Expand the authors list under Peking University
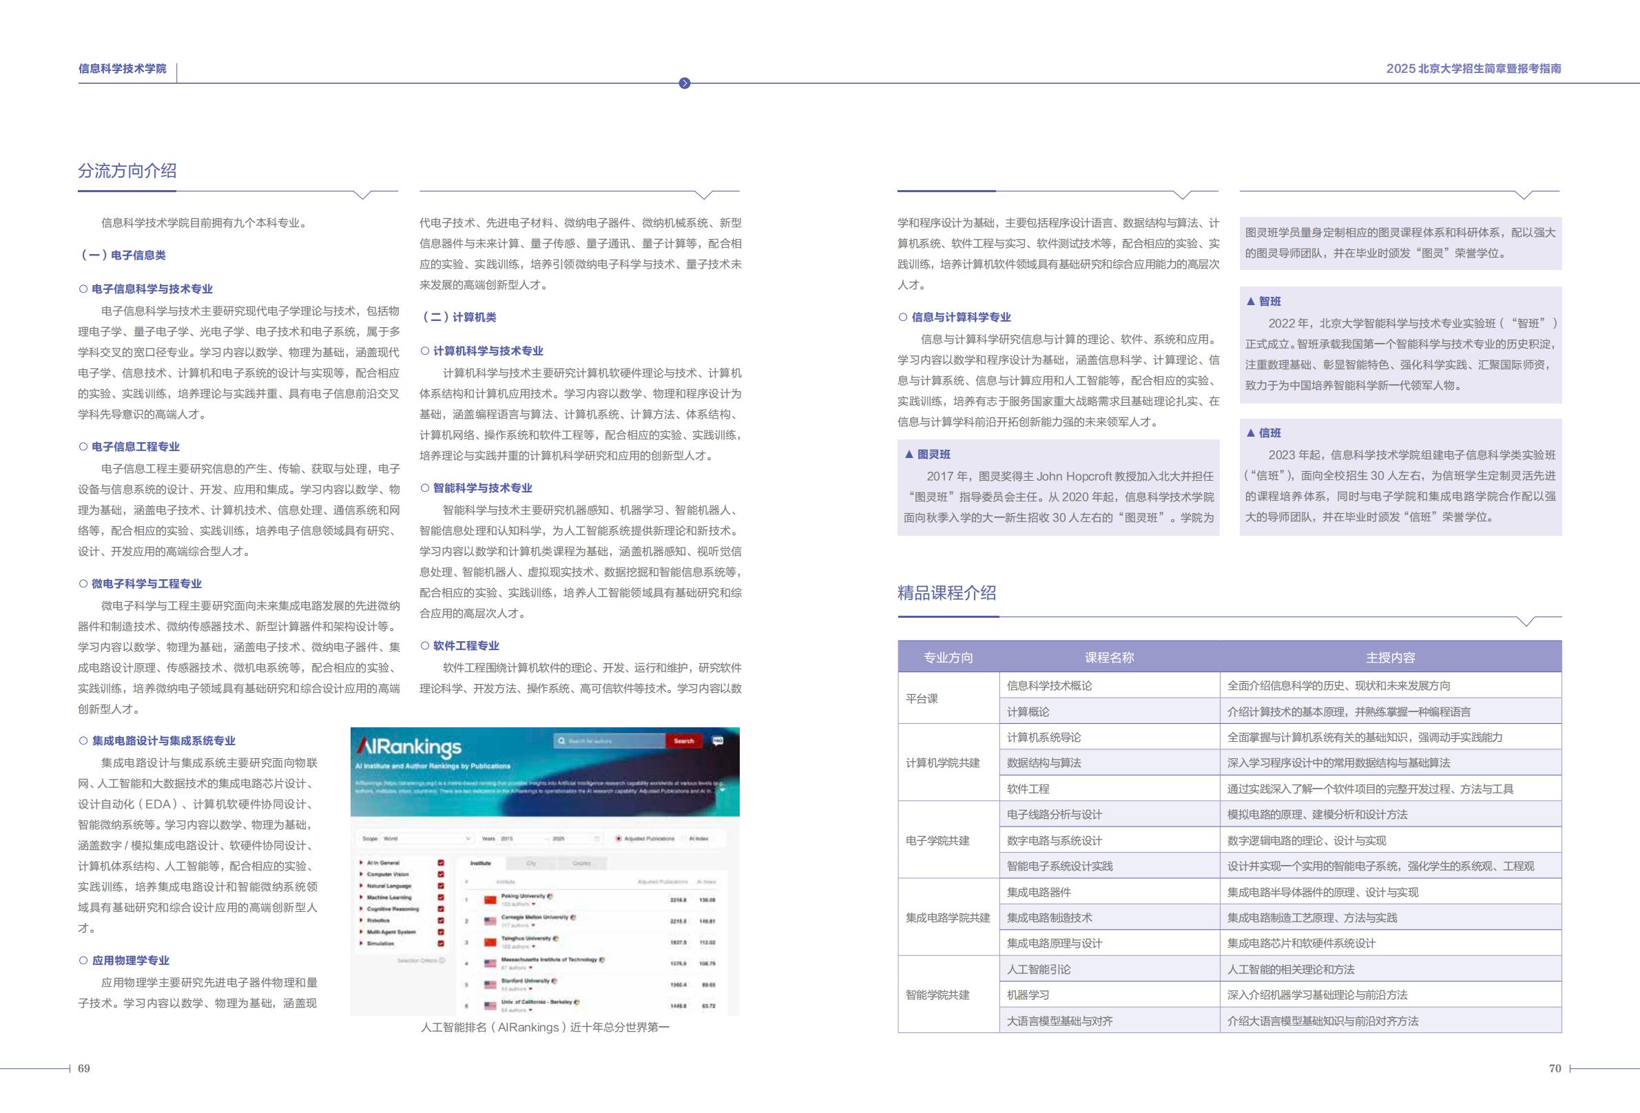The height and width of the screenshot is (1113, 1640). pyautogui.click(x=534, y=906)
